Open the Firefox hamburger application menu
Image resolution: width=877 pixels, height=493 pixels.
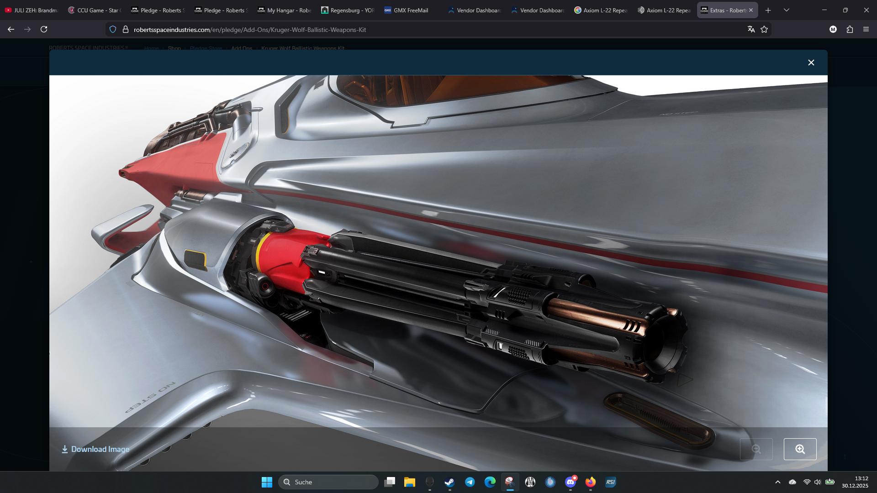coord(866,29)
